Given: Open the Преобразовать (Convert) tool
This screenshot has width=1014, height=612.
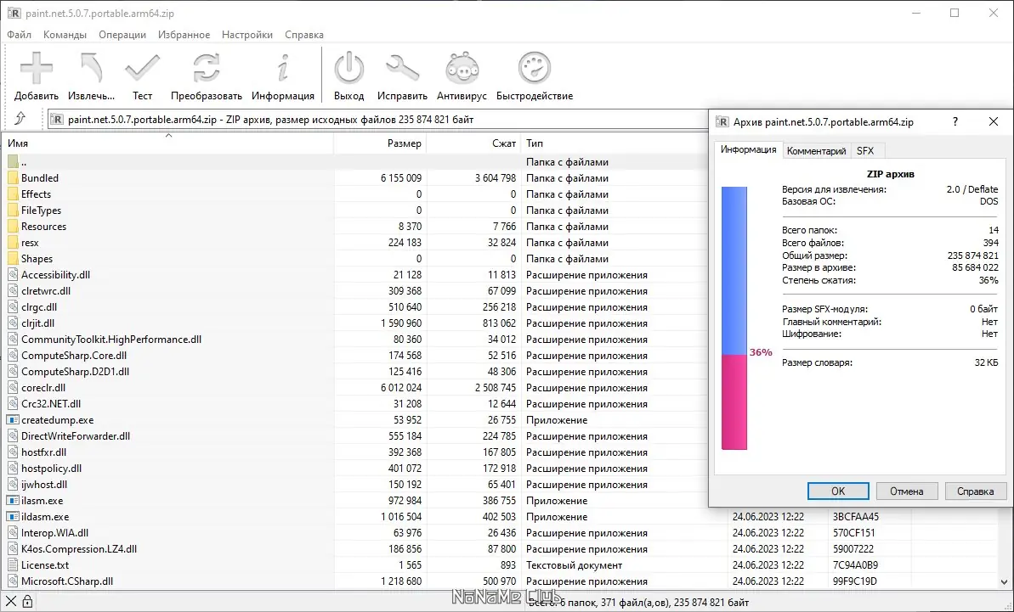Looking at the screenshot, I should (x=207, y=69).
